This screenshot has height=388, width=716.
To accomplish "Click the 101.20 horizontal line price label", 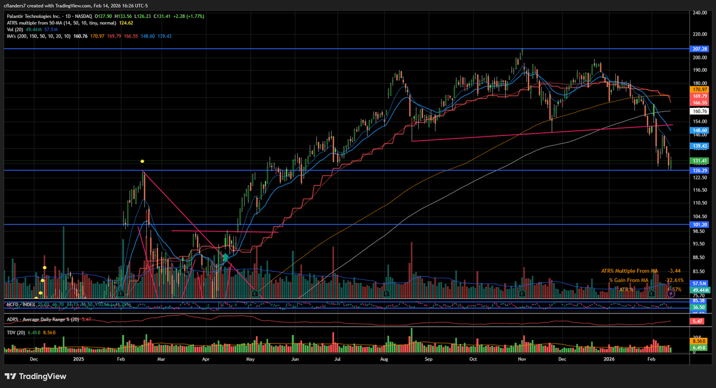I will tap(698, 225).
